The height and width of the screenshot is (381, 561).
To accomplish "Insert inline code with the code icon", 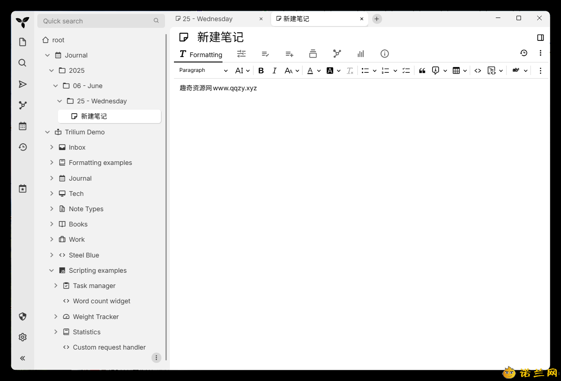I will [x=478, y=71].
